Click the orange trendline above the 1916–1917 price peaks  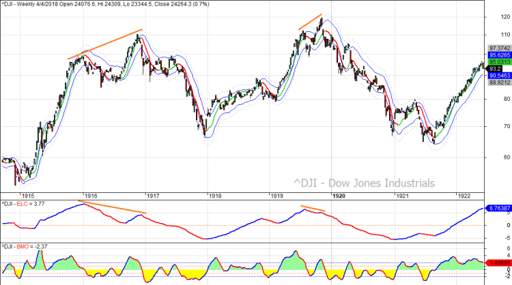[106, 44]
